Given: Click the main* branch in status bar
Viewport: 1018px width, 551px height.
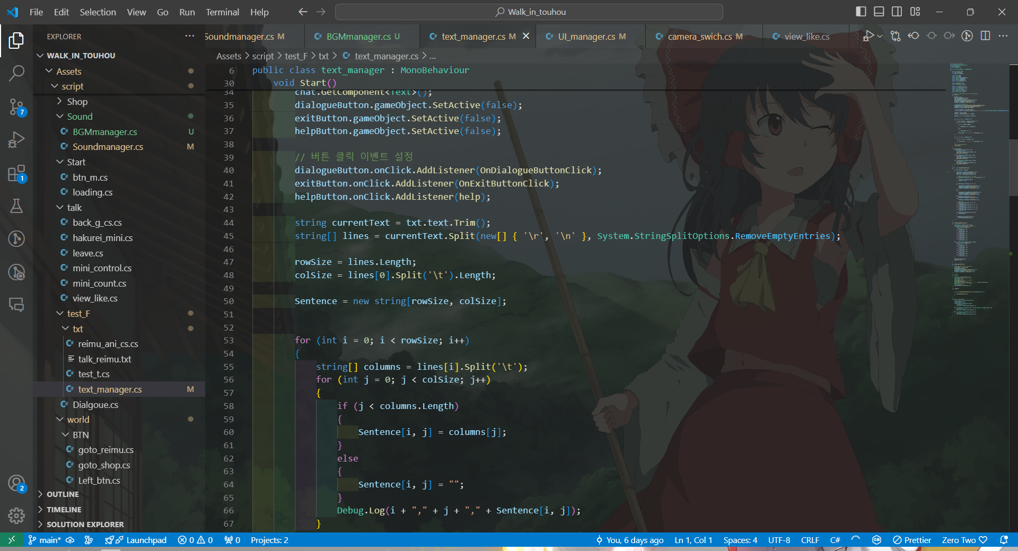Looking at the screenshot, I should pos(45,540).
